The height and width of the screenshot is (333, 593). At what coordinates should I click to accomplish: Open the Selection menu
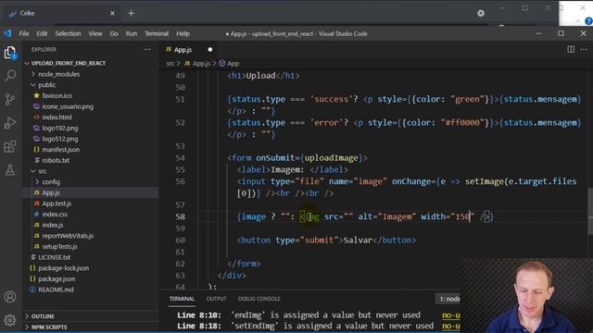click(x=68, y=33)
